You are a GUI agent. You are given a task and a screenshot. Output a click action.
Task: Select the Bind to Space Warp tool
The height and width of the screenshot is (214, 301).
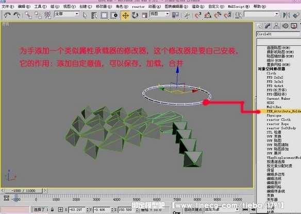pos(47,15)
